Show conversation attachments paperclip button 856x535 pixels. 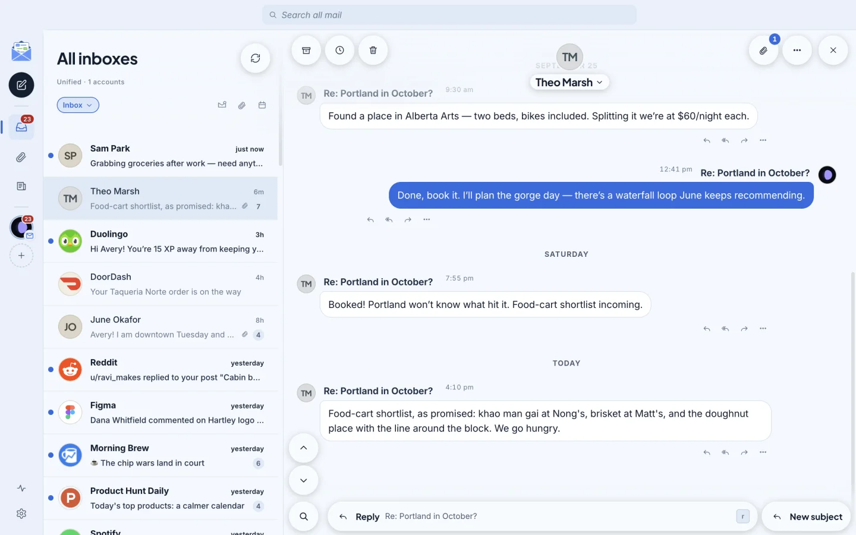click(x=764, y=51)
